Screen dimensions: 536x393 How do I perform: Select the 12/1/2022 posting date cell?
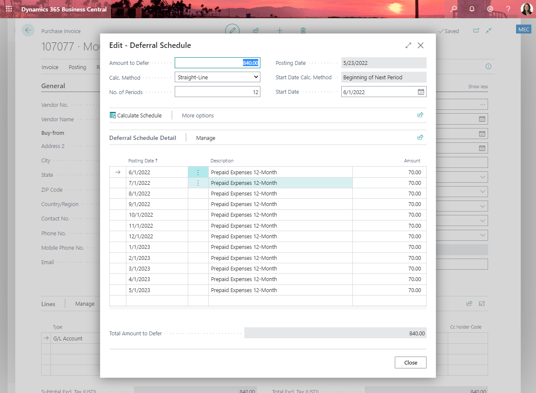click(x=157, y=236)
